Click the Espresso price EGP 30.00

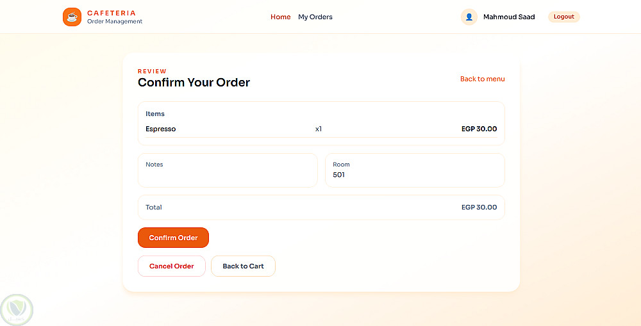click(479, 129)
